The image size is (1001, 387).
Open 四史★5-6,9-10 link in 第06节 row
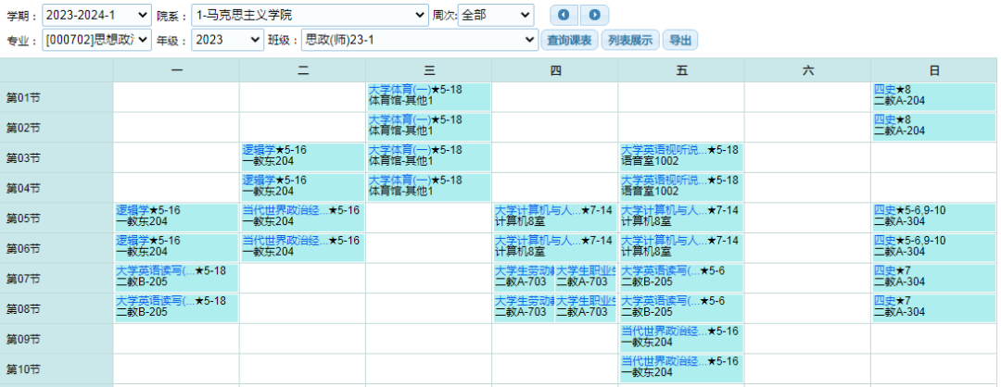[885, 241]
